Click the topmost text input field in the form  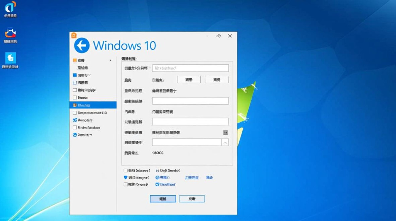pos(190,68)
